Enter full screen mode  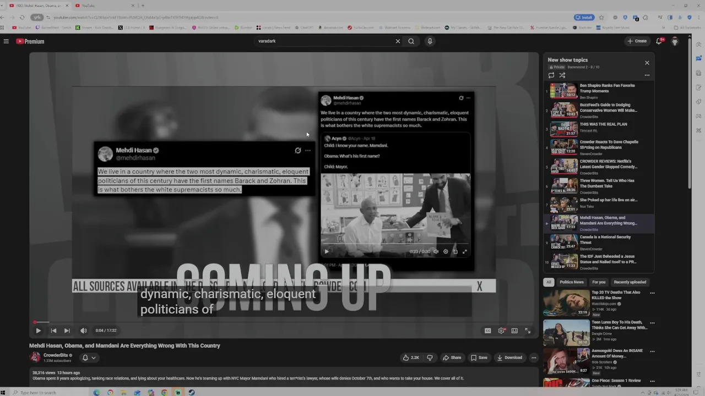(x=528, y=331)
